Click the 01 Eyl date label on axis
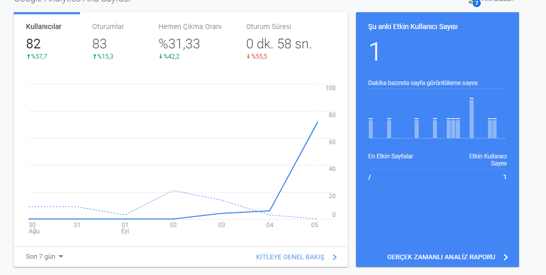 point(125,228)
